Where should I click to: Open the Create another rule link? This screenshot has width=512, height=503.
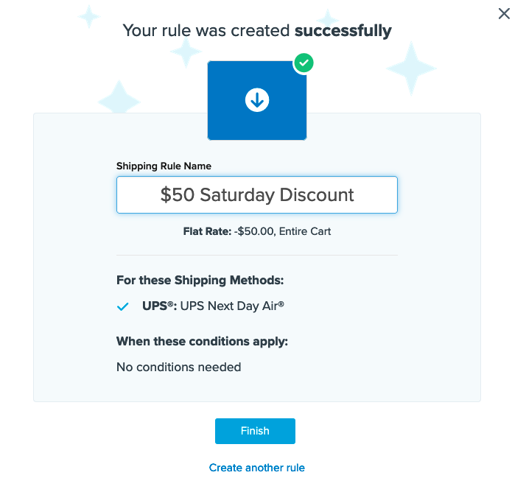(x=256, y=468)
